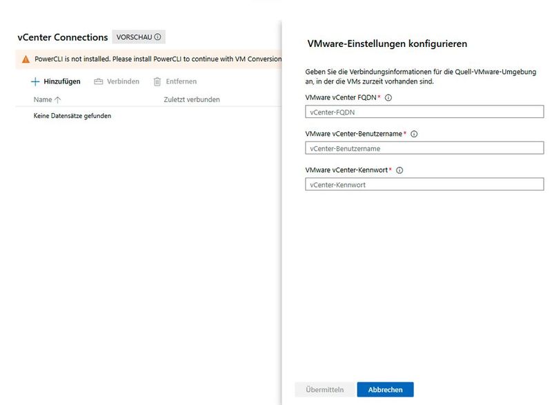Click the VMware-Einstellungen konfigurieren title
Screen dimensions: 552x405
point(387,43)
